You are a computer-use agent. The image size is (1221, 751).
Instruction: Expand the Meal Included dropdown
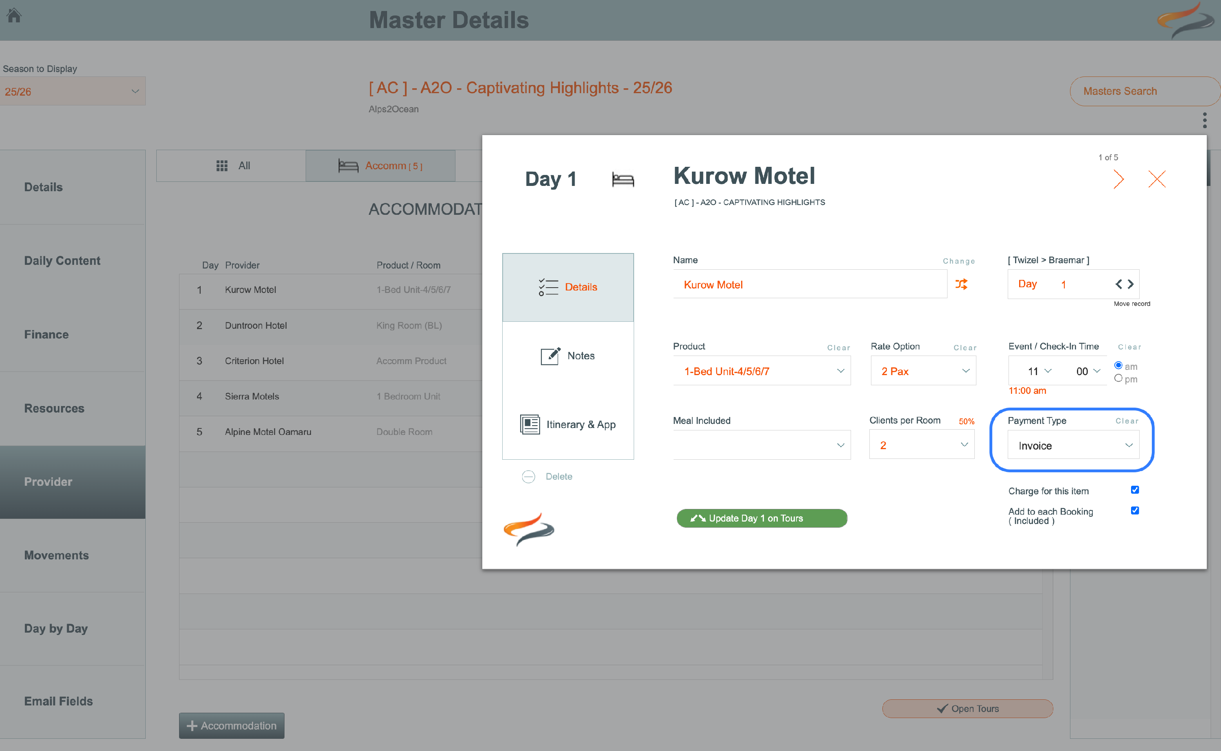[761, 445]
